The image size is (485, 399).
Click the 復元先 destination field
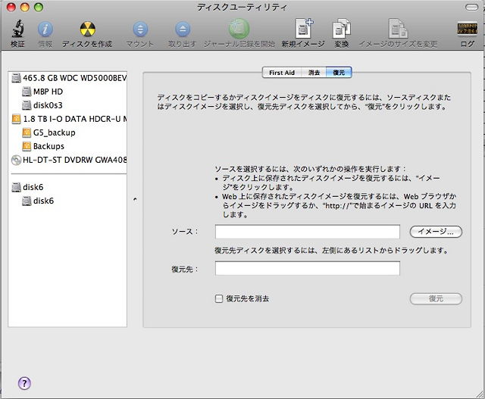[x=307, y=268]
